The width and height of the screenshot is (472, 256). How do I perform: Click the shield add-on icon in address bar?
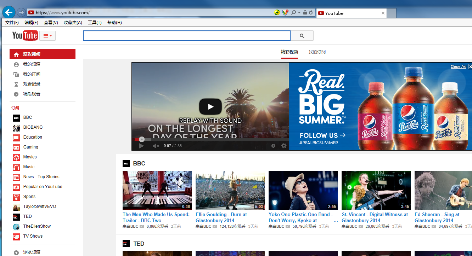tap(285, 13)
